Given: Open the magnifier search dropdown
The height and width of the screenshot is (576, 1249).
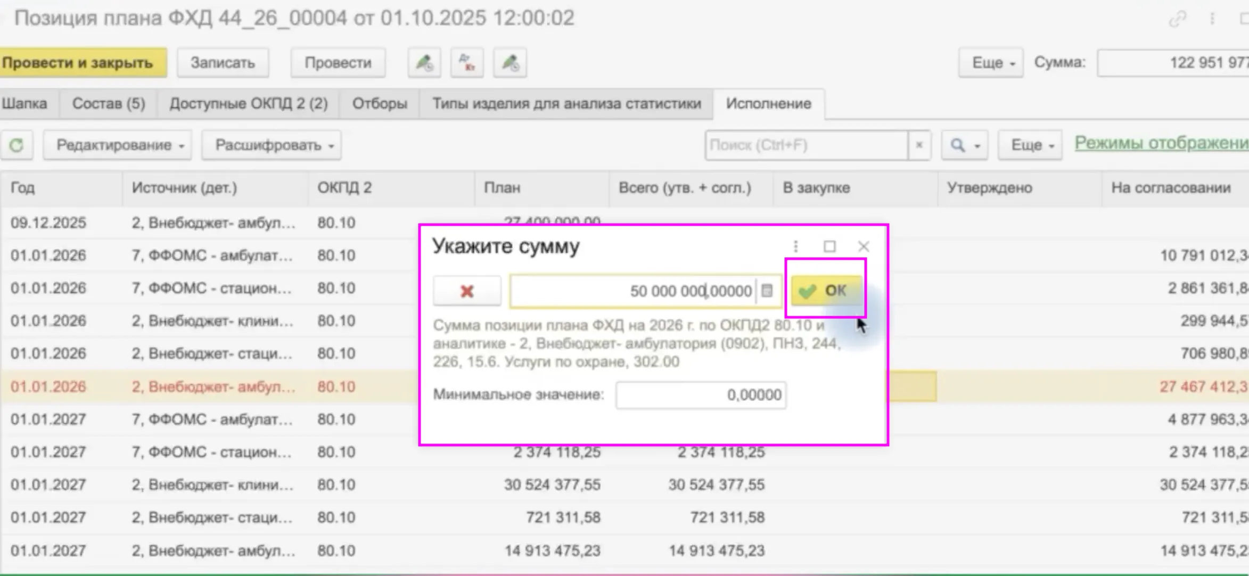Looking at the screenshot, I should [x=965, y=145].
